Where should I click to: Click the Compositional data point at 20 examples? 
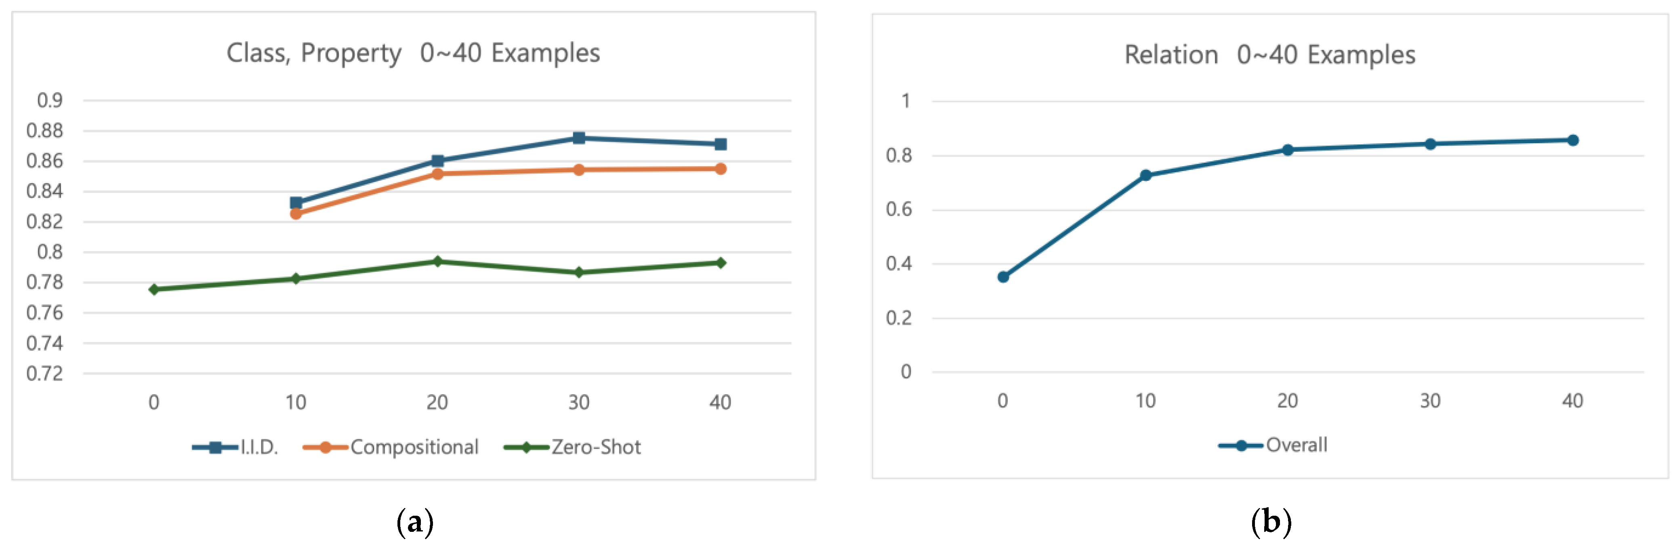point(437,174)
